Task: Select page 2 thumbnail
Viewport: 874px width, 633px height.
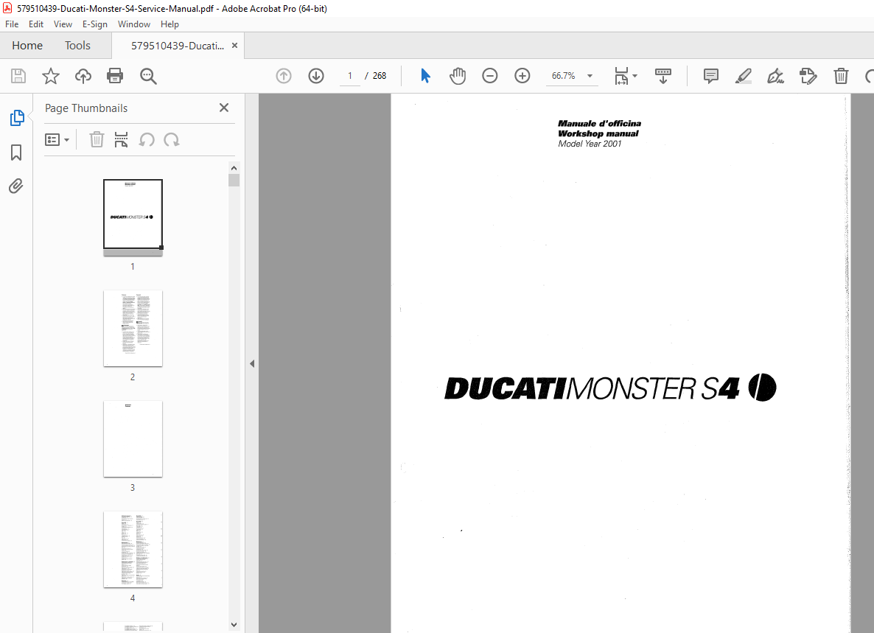Action: point(133,328)
